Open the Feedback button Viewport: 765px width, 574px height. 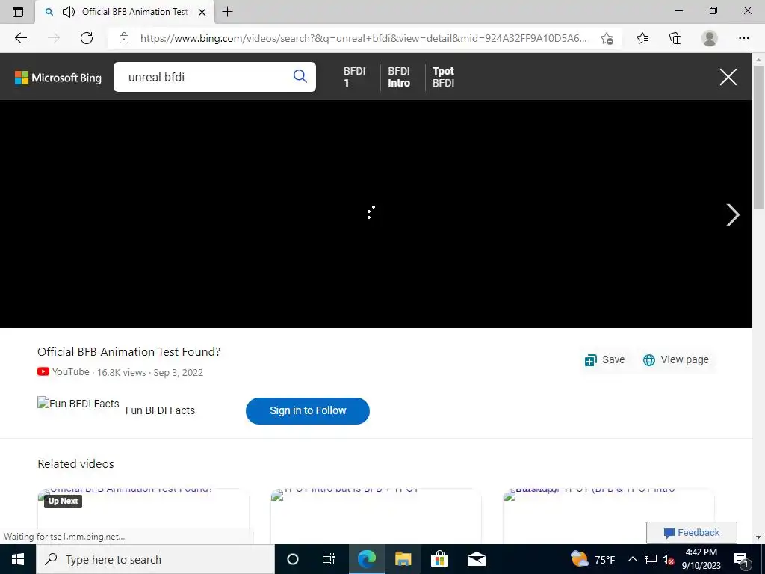click(691, 532)
